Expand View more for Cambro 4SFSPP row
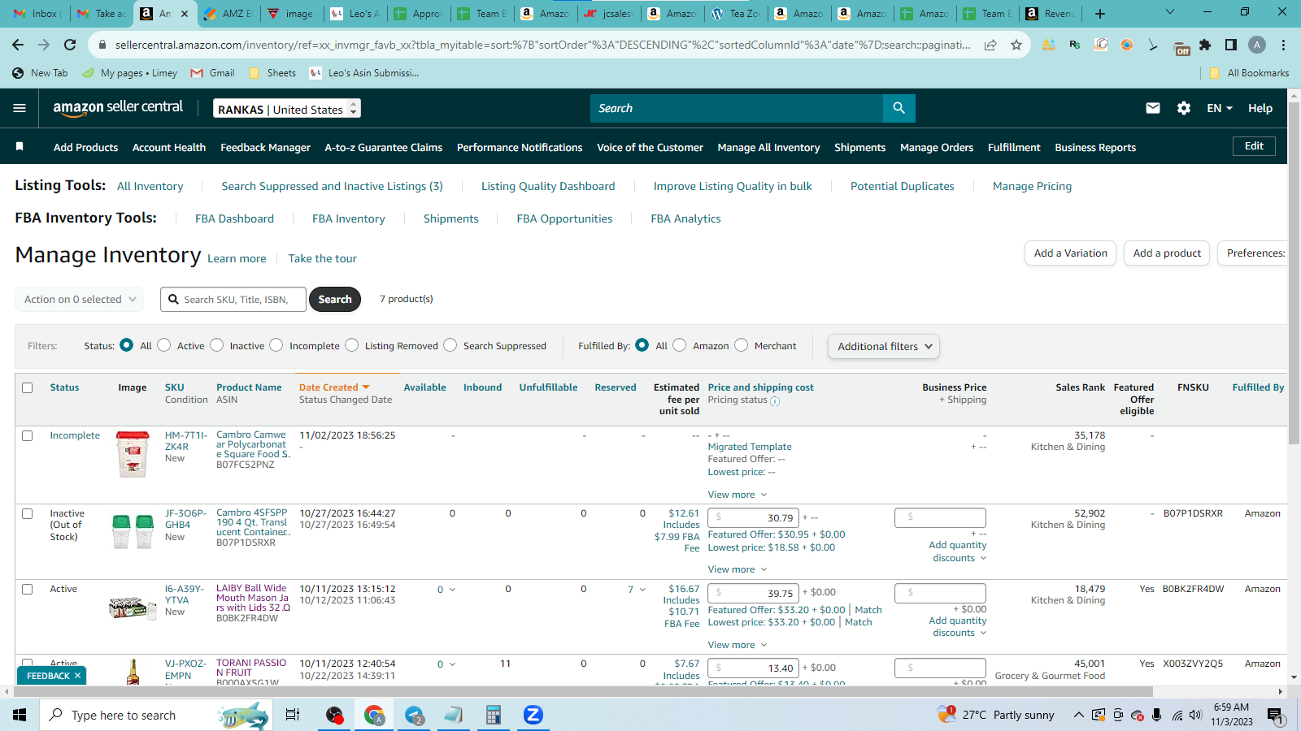The width and height of the screenshot is (1301, 731). click(737, 569)
